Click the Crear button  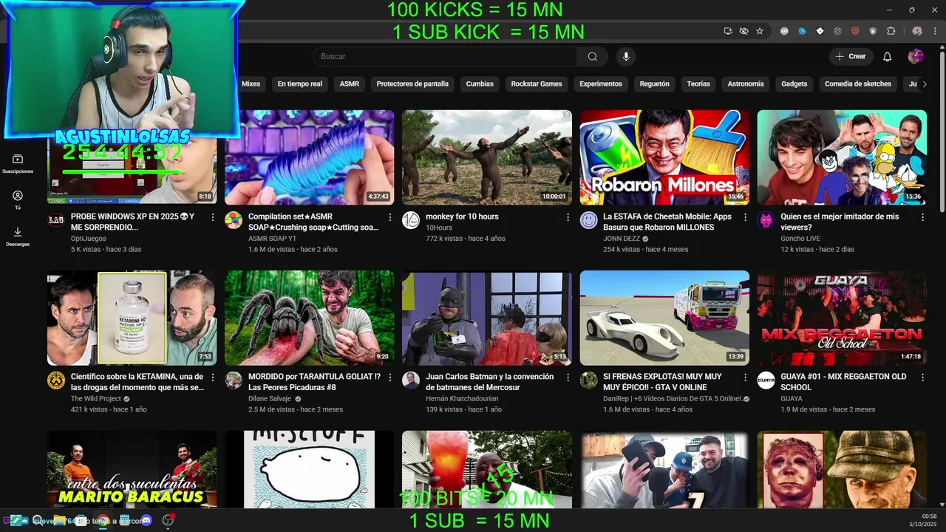(x=851, y=57)
